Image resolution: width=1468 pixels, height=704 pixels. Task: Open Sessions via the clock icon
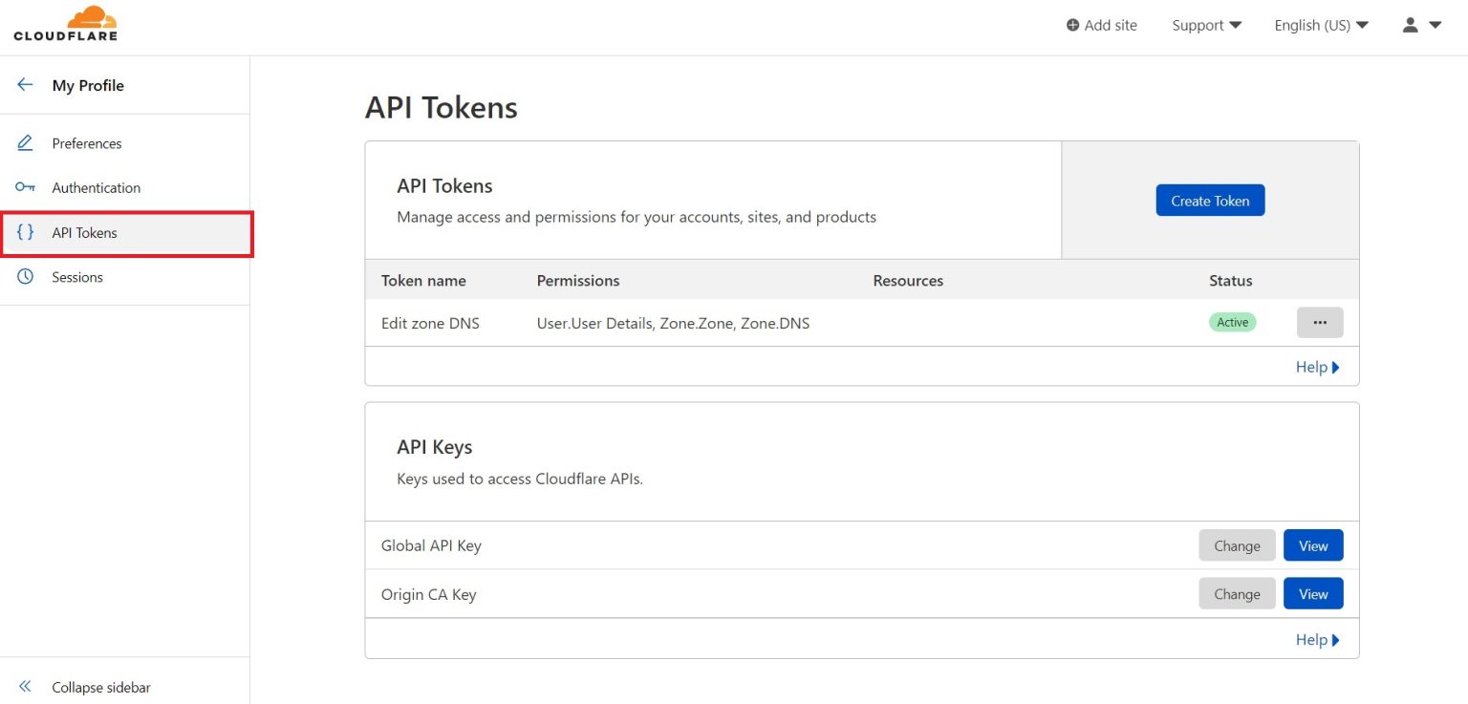click(26, 277)
